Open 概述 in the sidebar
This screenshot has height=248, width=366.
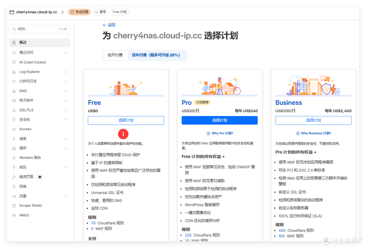(x=39, y=43)
